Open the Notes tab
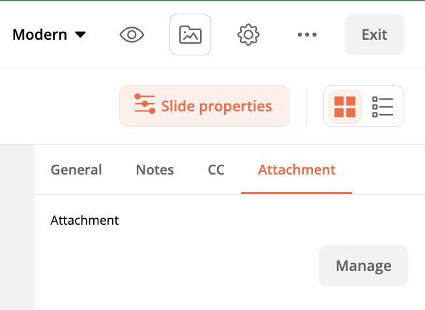The image size is (425, 310). (154, 170)
